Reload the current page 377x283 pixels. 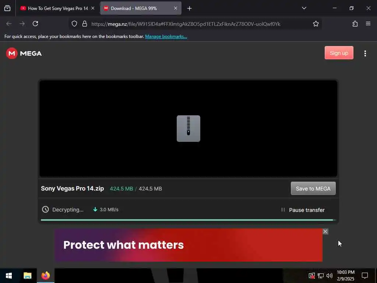click(x=35, y=24)
